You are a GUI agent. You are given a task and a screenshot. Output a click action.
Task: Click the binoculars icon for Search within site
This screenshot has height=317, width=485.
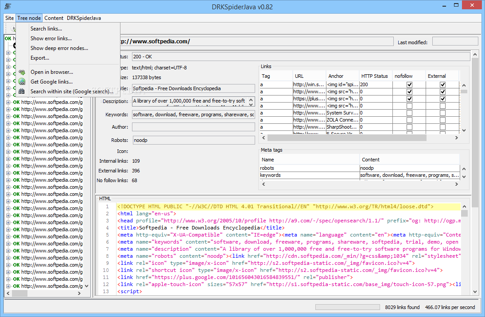[x=22, y=92]
